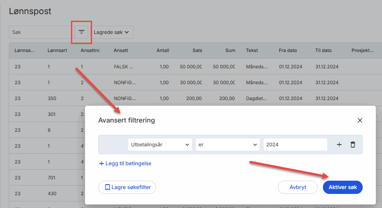
Task: Open the 'er' operator dropdown
Action: (227, 145)
